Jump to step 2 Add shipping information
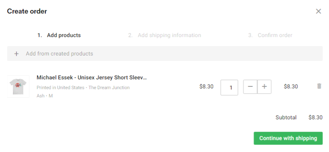This screenshot has height=152, width=329. click(x=164, y=35)
